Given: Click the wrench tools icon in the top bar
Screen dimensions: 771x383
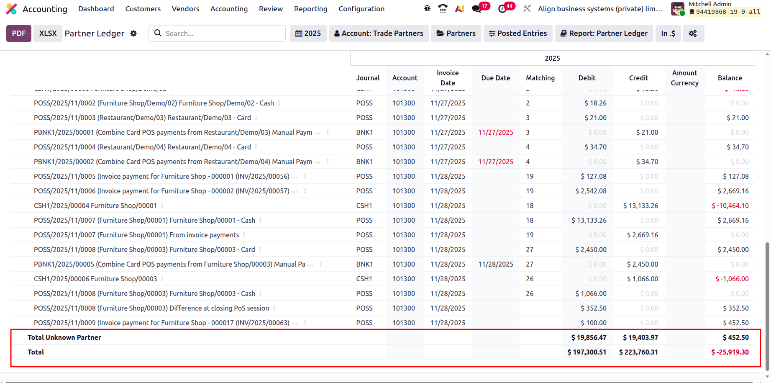Looking at the screenshot, I should pos(527,8).
